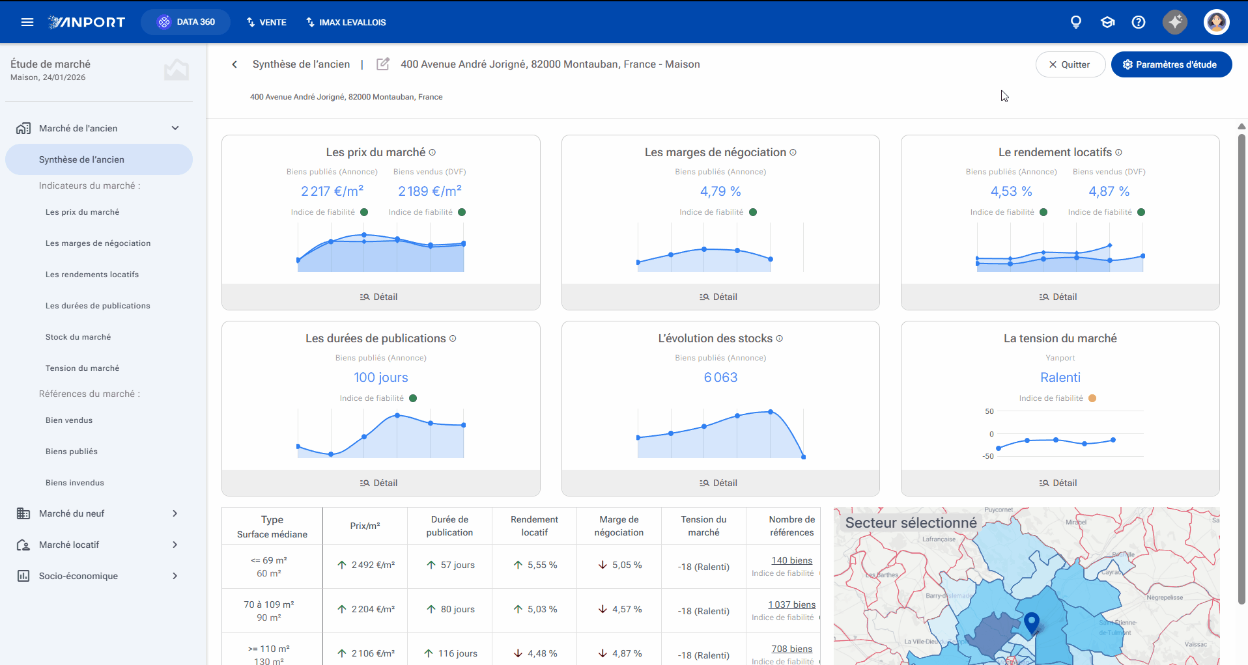Click info icon next to Les prix du marché
Viewport: 1248px width, 665px height.
pyautogui.click(x=433, y=152)
